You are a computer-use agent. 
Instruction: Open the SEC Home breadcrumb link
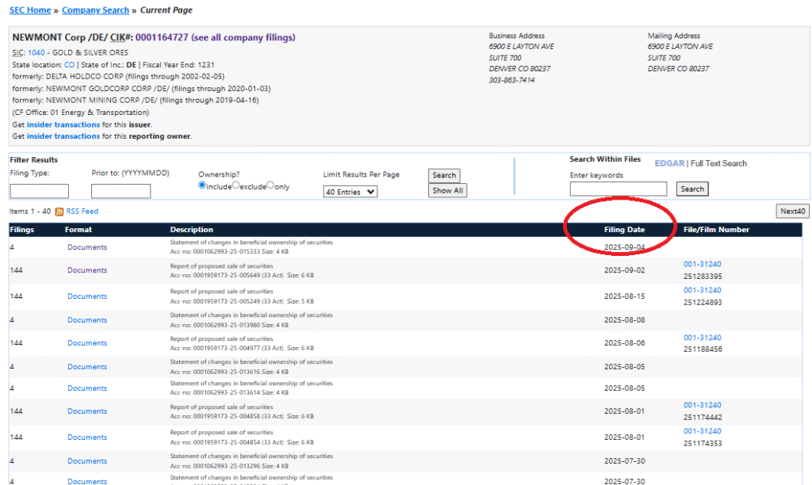pos(30,10)
